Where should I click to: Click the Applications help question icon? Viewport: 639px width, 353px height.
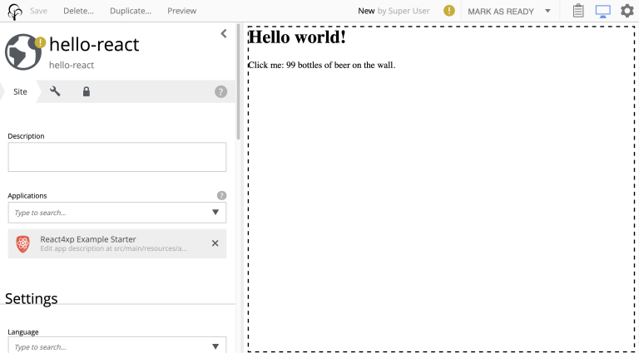pos(221,195)
